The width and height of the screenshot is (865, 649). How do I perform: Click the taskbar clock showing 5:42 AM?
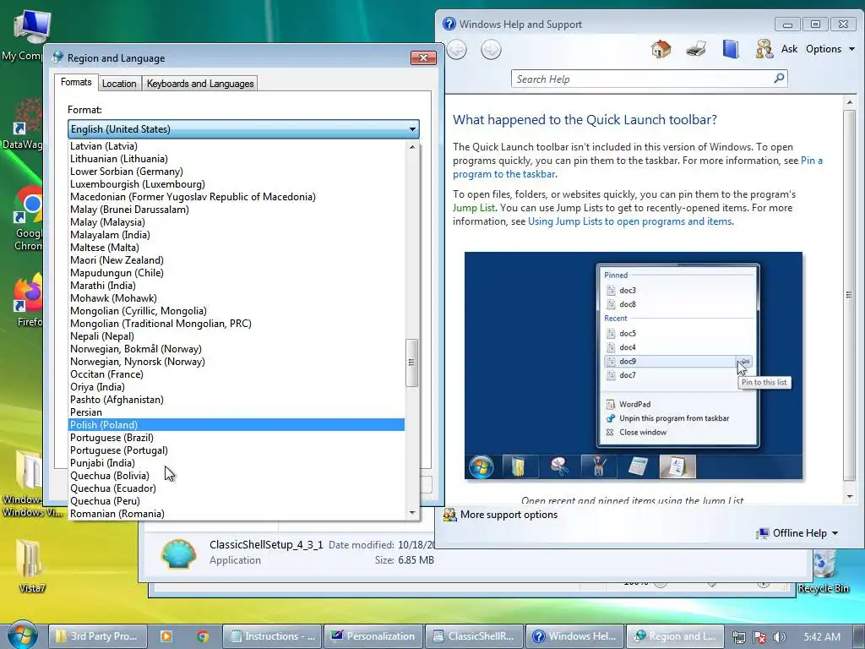[822, 637]
